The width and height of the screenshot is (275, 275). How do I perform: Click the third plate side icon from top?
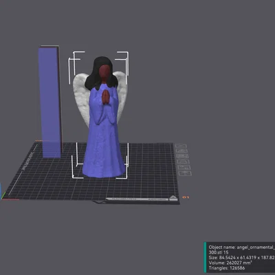pyautogui.click(x=183, y=156)
